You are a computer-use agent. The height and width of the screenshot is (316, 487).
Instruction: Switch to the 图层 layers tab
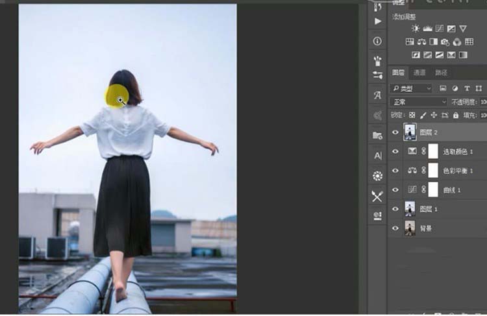point(398,73)
